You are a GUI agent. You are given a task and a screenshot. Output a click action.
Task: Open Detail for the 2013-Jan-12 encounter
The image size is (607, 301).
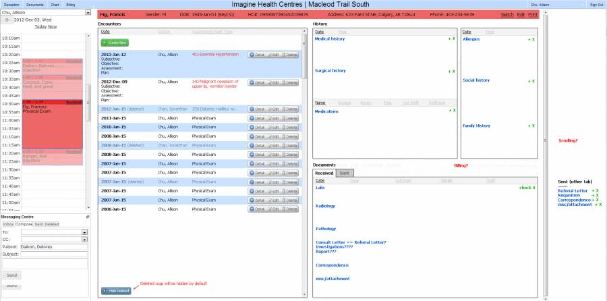(257, 55)
